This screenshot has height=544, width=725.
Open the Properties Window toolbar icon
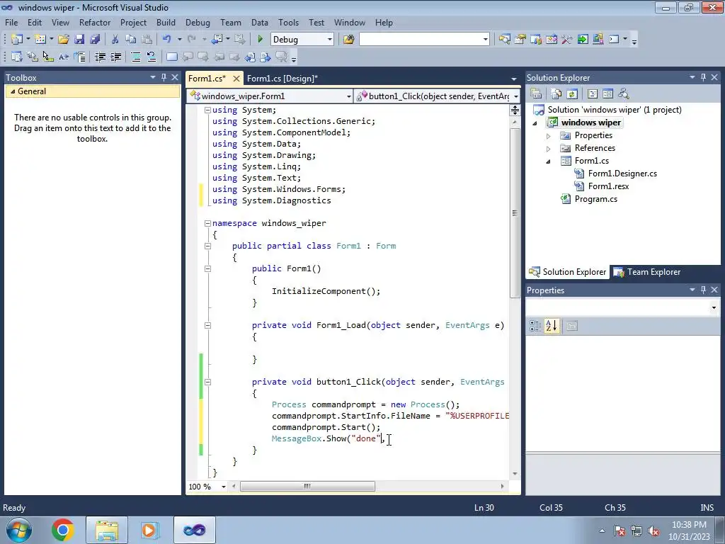coord(520,40)
